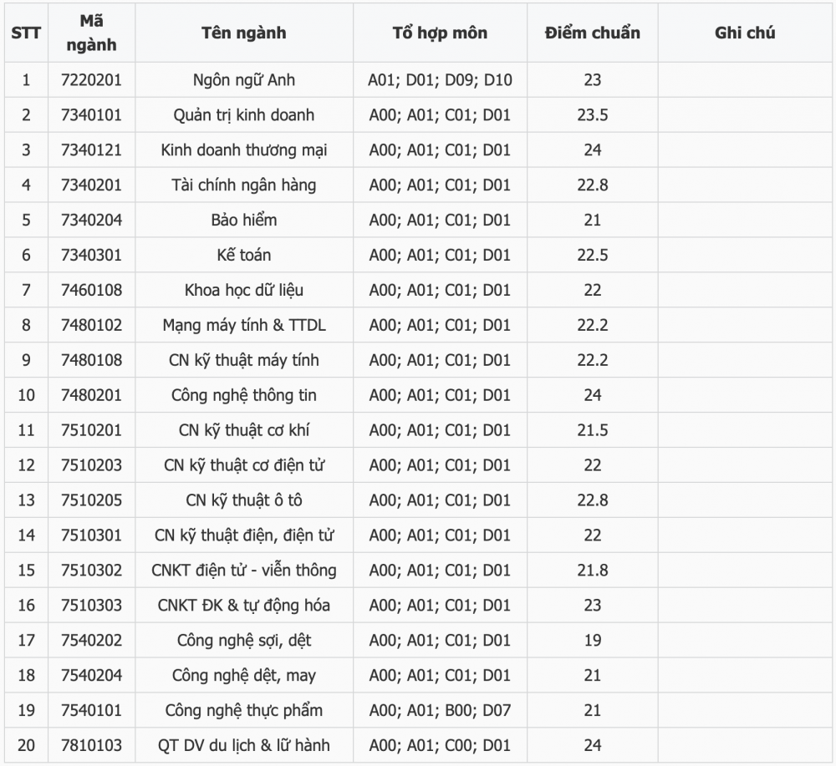The height and width of the screenshot is (766, 836).
Task: Click subject combination A00; A01; B00; D07
Action: click(x=440, y=710)
